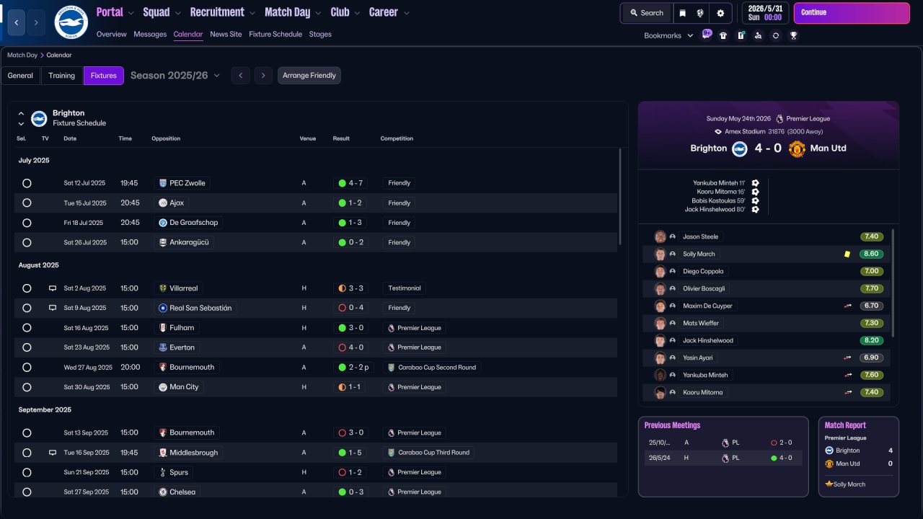This screenshot has width=923, height=519.
Task: Open the messages bubble with 9+ badge
Action: coord(707,35)
